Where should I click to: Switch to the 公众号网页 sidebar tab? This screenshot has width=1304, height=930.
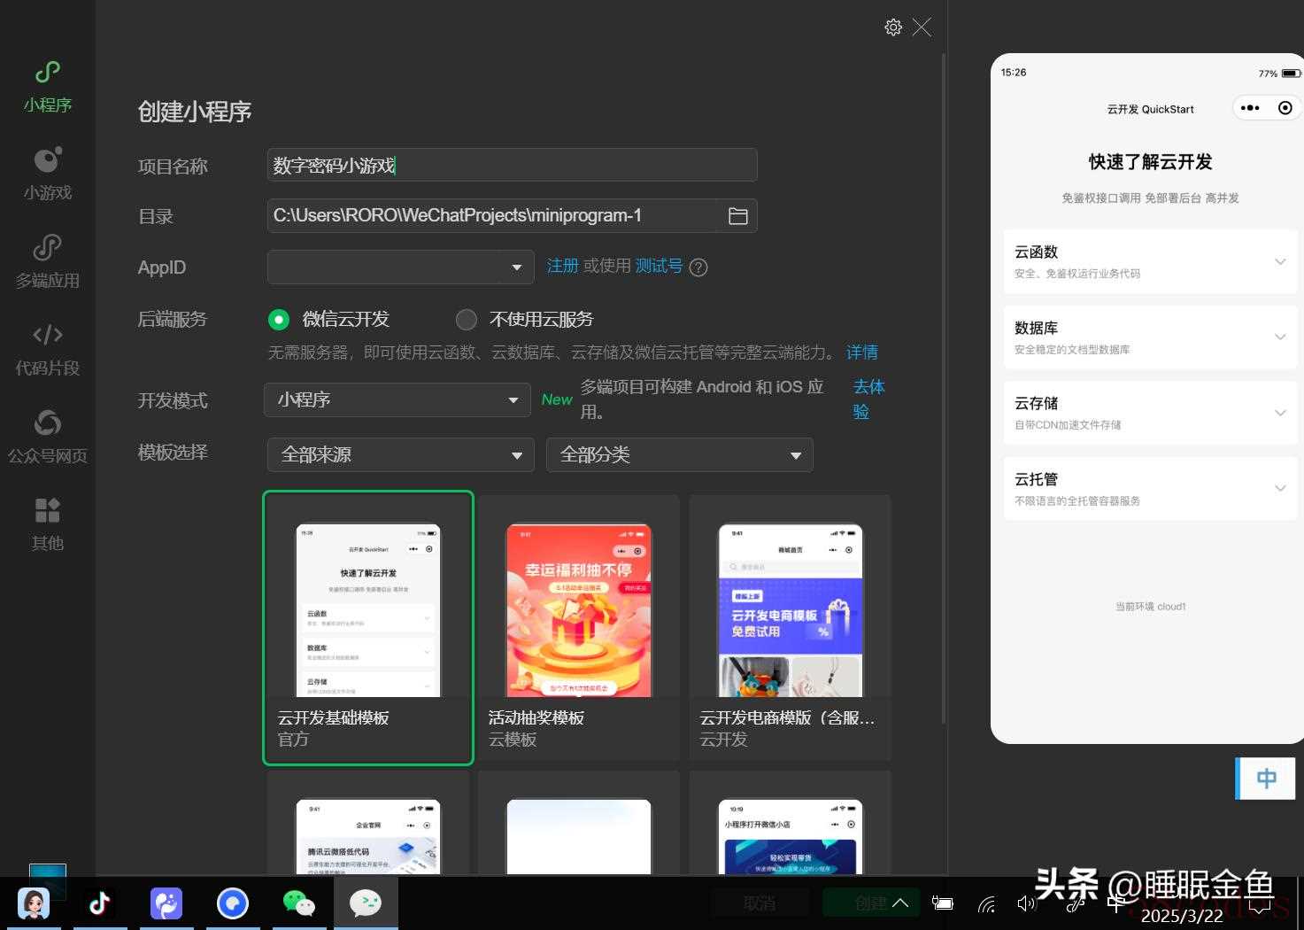coord(48,438)
